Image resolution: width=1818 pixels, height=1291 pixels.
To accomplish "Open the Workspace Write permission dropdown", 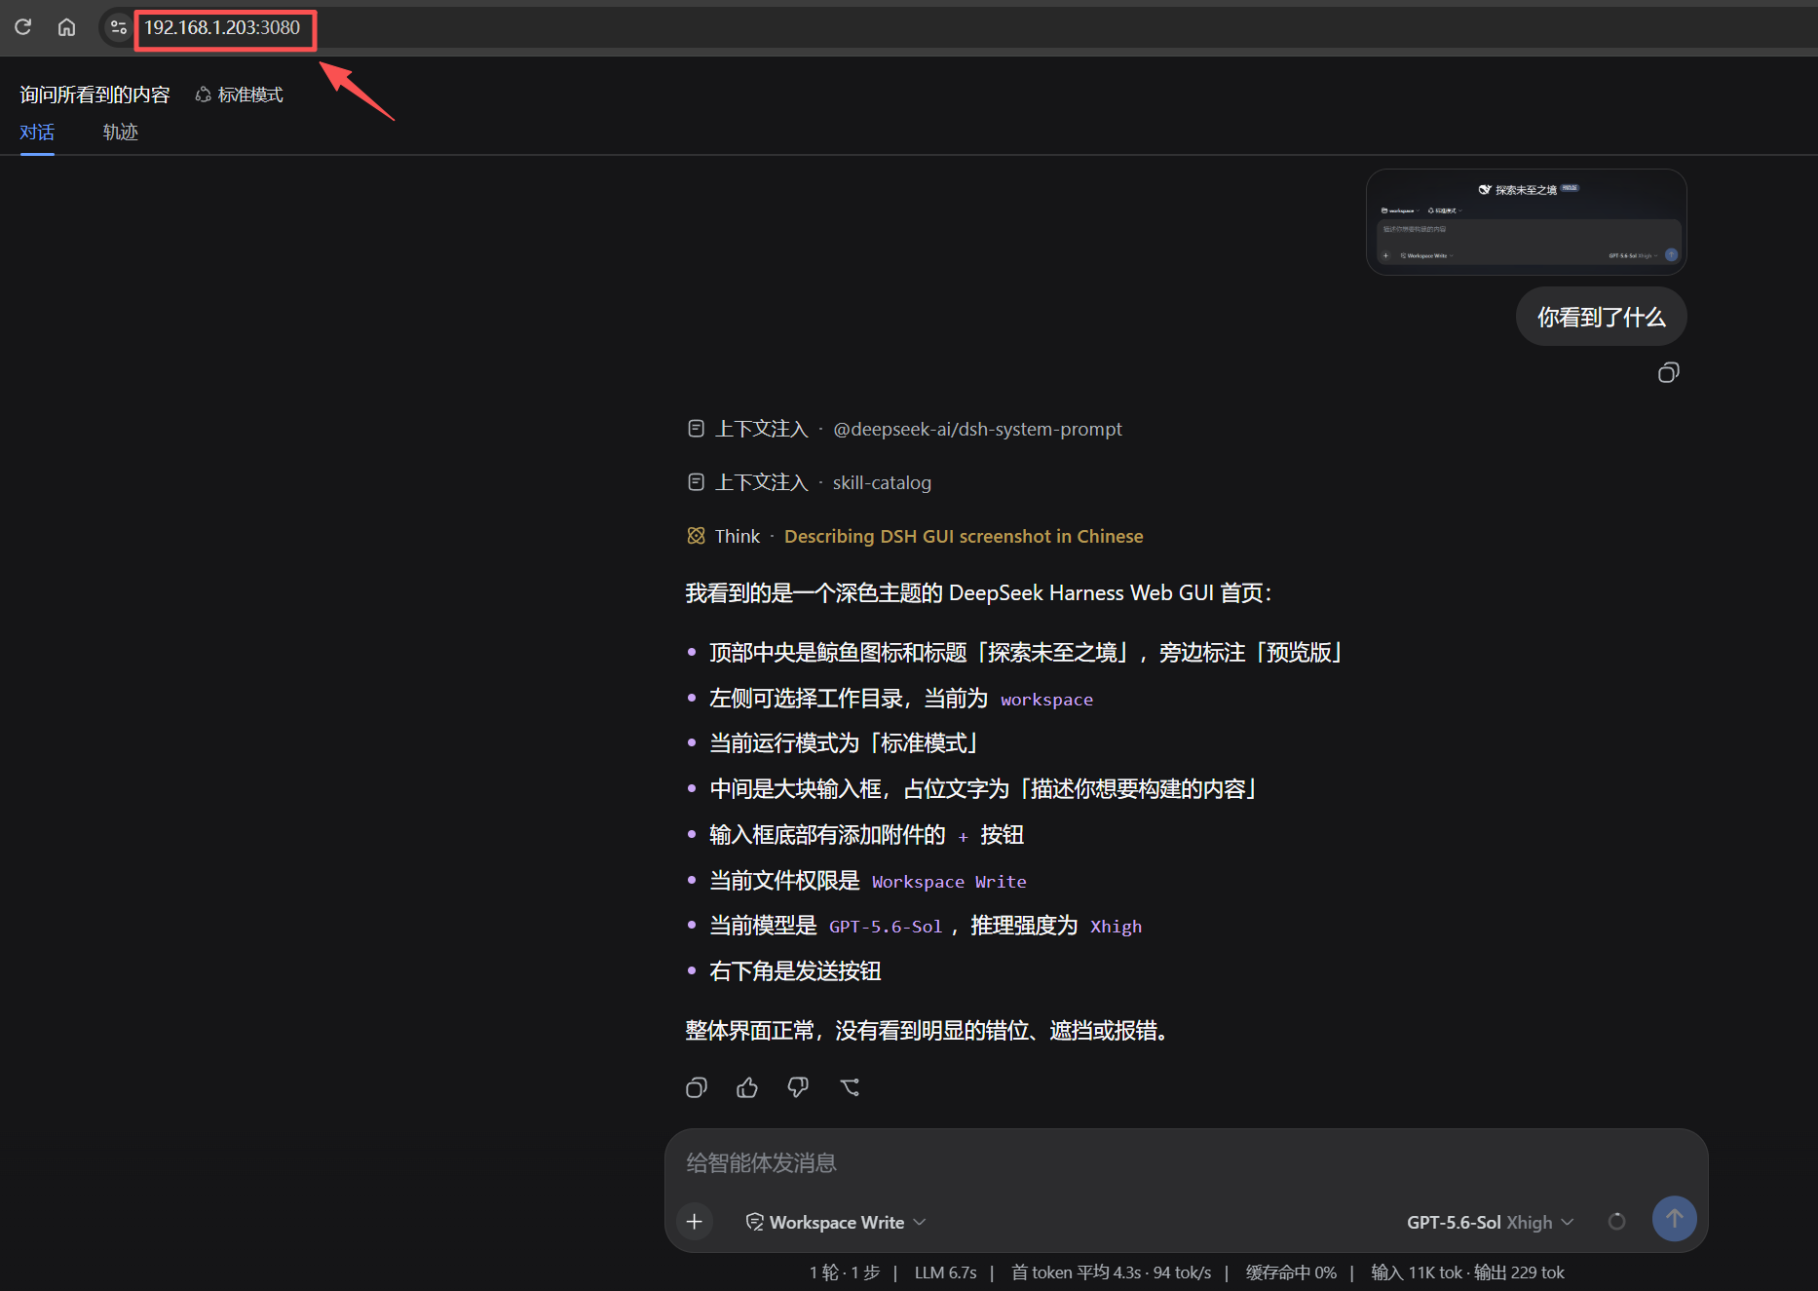I will pos(835,1222).
